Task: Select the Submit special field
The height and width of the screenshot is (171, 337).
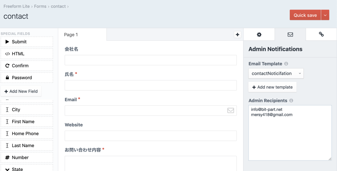Action: (27, 42)
